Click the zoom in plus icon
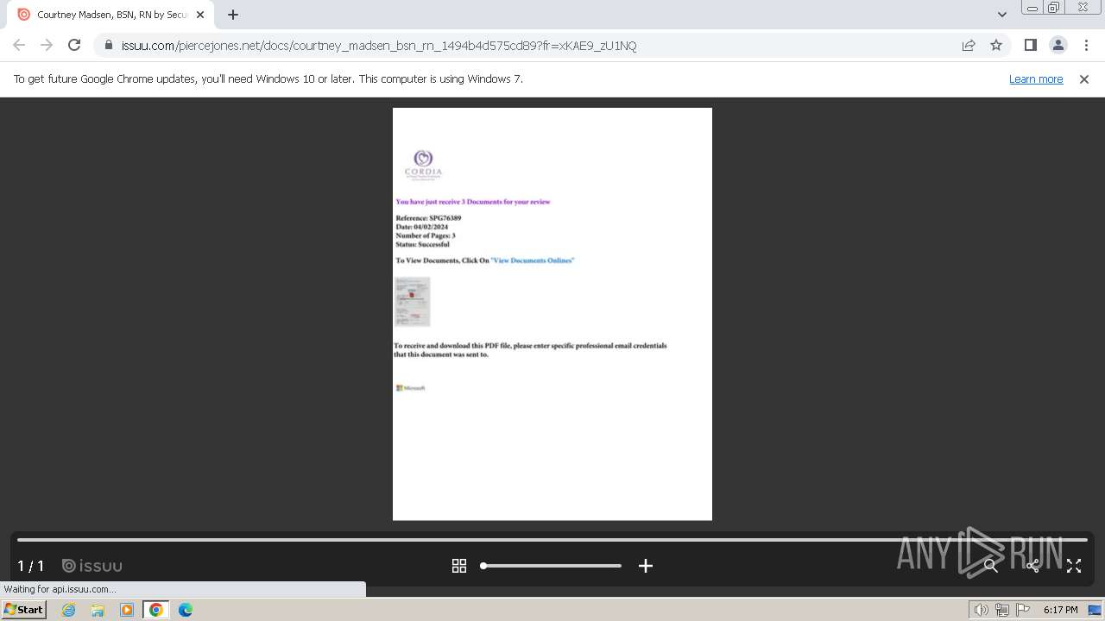The image size is (1105, 621). point(646,566)
